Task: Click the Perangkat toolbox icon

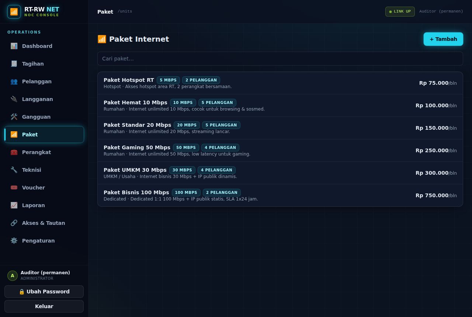Action: (x=14, y=152)
